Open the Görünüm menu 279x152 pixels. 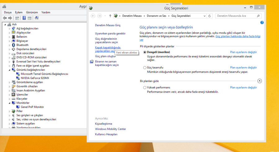coord(32,12)
